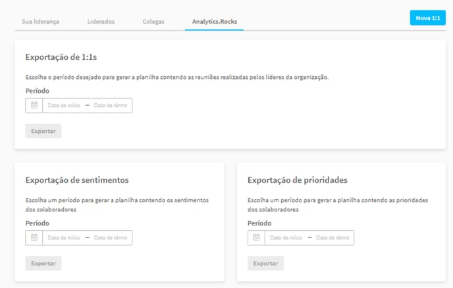Go to the Colegas tab
The width and height of the screenshot is (453, 288).
coord(153,22)
